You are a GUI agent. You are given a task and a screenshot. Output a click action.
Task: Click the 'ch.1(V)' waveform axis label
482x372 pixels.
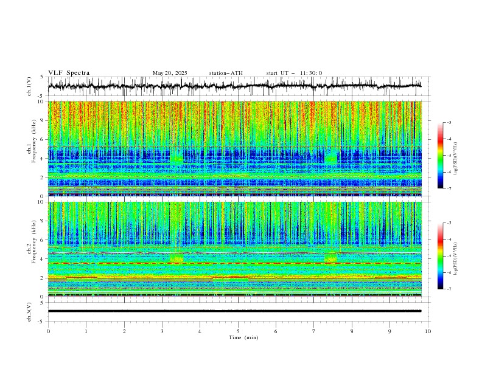click(x=29, y=86)
